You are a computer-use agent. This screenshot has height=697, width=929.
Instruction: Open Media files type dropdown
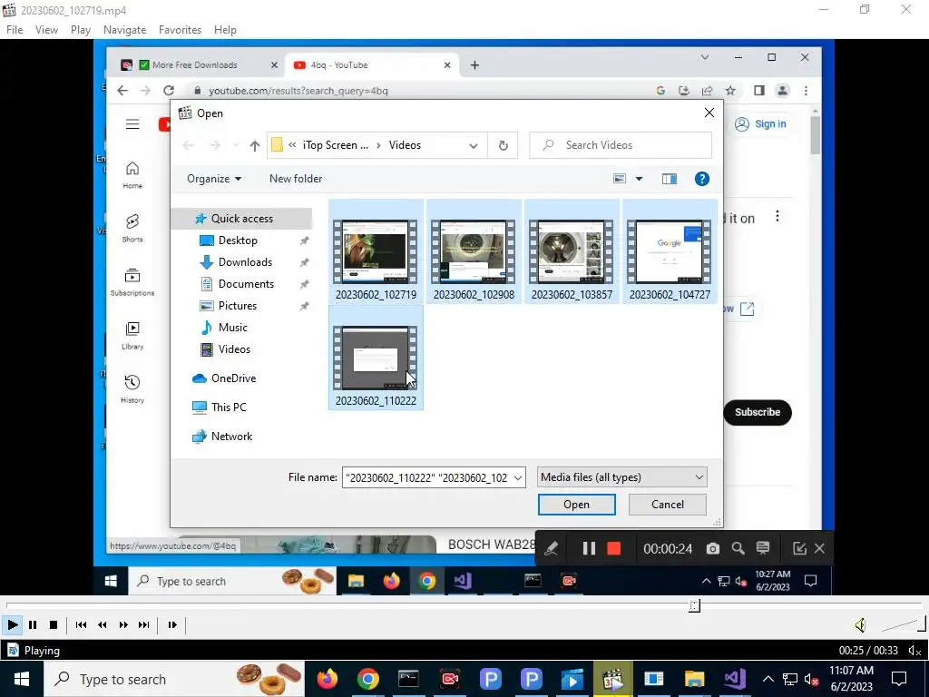click(x=622, y=477)
